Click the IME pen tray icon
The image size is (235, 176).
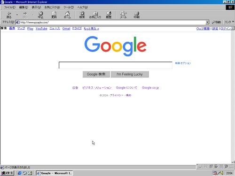[219, 173]
